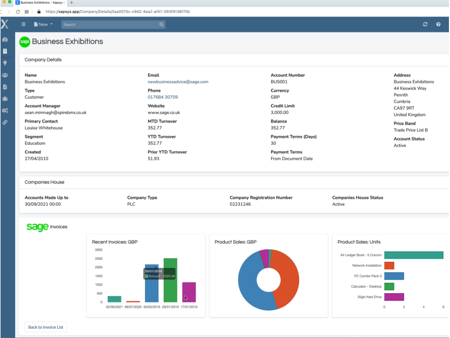Open the New document dropdown
This screenshot has height=338, width=450.
(43, 24)
